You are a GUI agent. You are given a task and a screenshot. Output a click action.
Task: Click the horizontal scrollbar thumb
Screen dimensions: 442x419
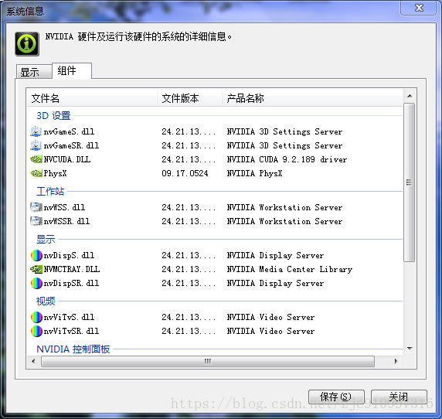(x=208, y=361)
